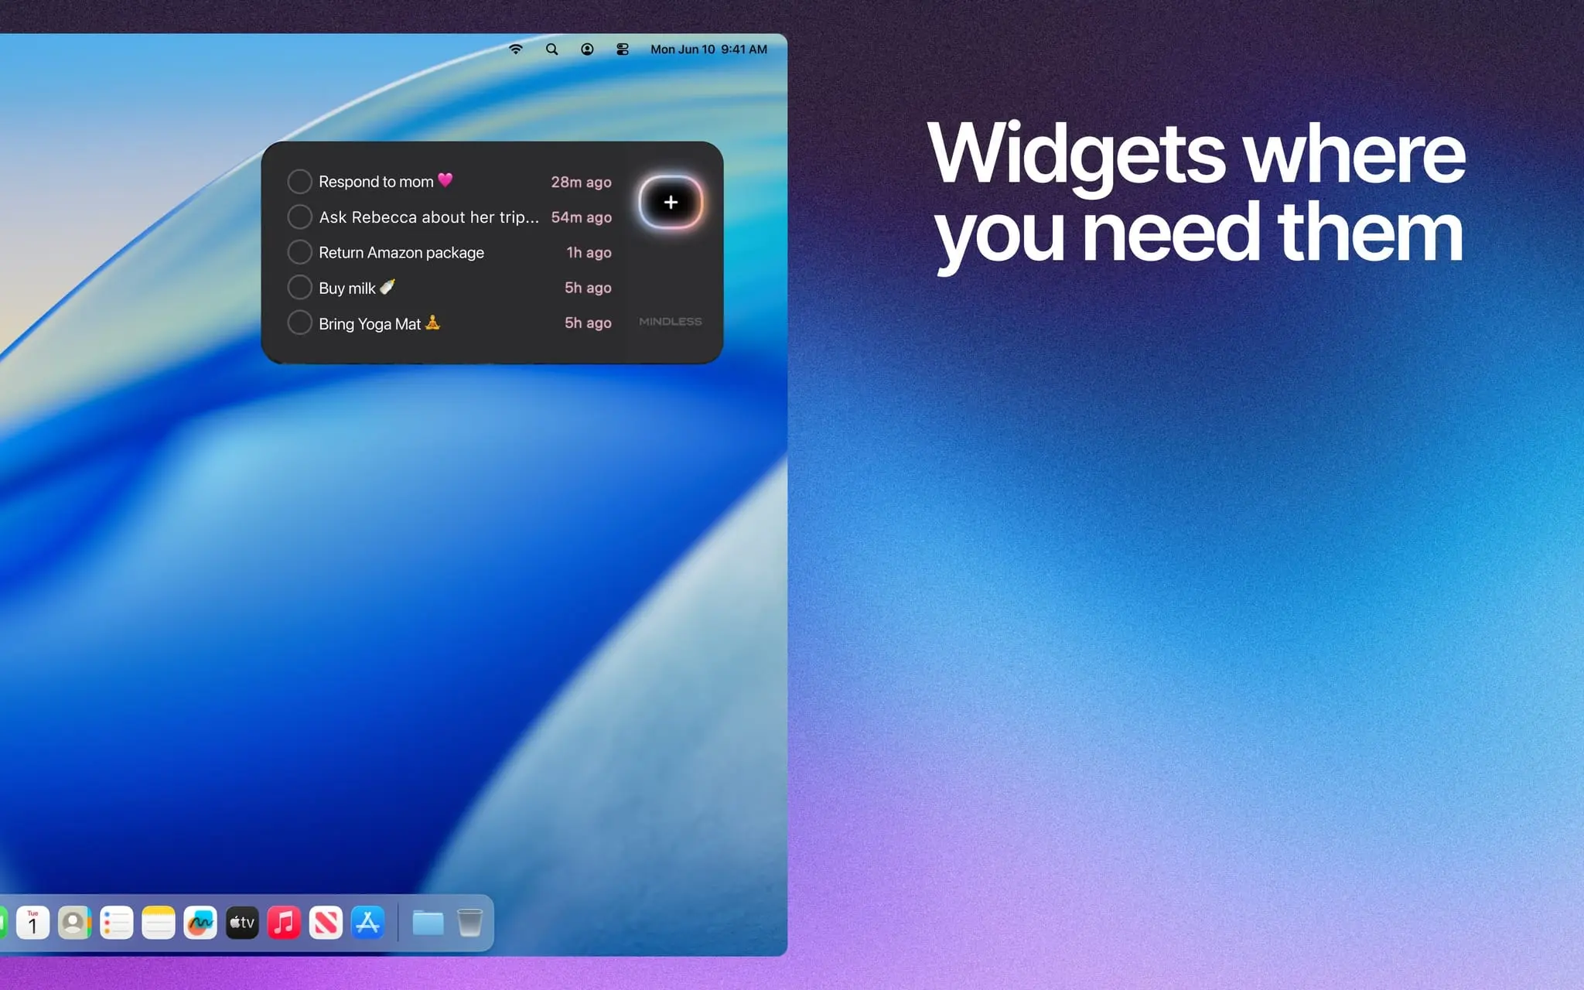This screenshot has width=1584, height=990.
Task: Launch Apple TV from the Dock
Action: click(242, 923)
